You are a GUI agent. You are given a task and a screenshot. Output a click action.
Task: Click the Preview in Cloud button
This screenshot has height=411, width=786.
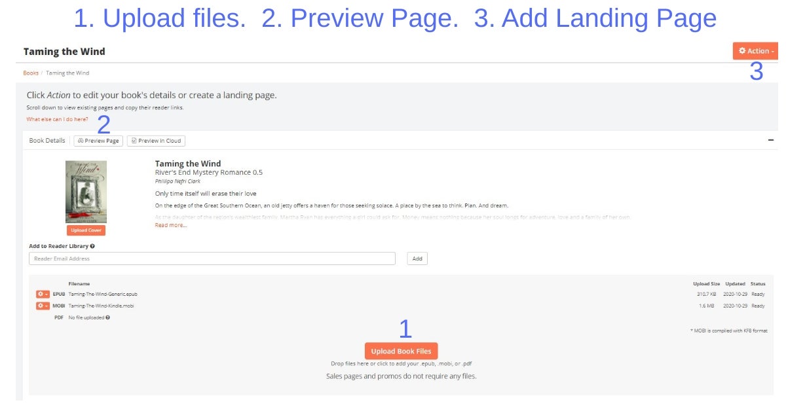[x=156, y=141]
